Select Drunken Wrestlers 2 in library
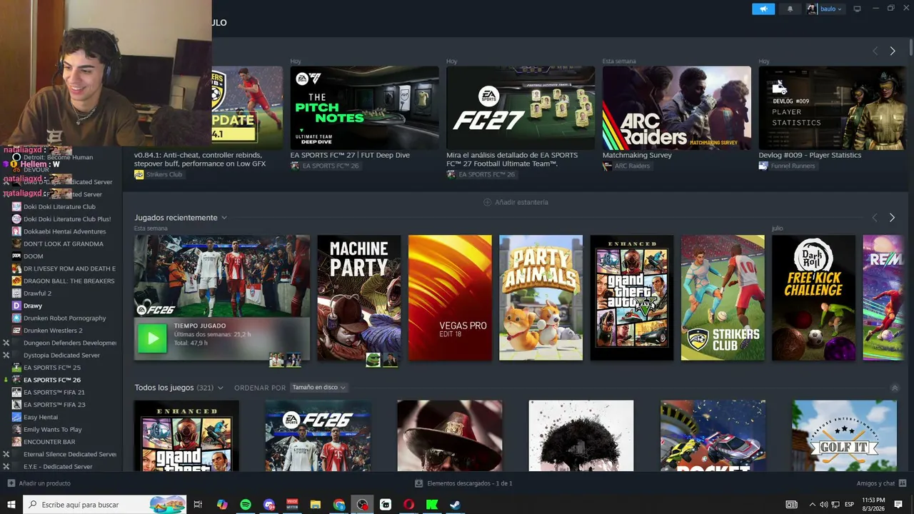Viewport: 914px width, 514px height. pyautogui.click(x=53, y=331)
